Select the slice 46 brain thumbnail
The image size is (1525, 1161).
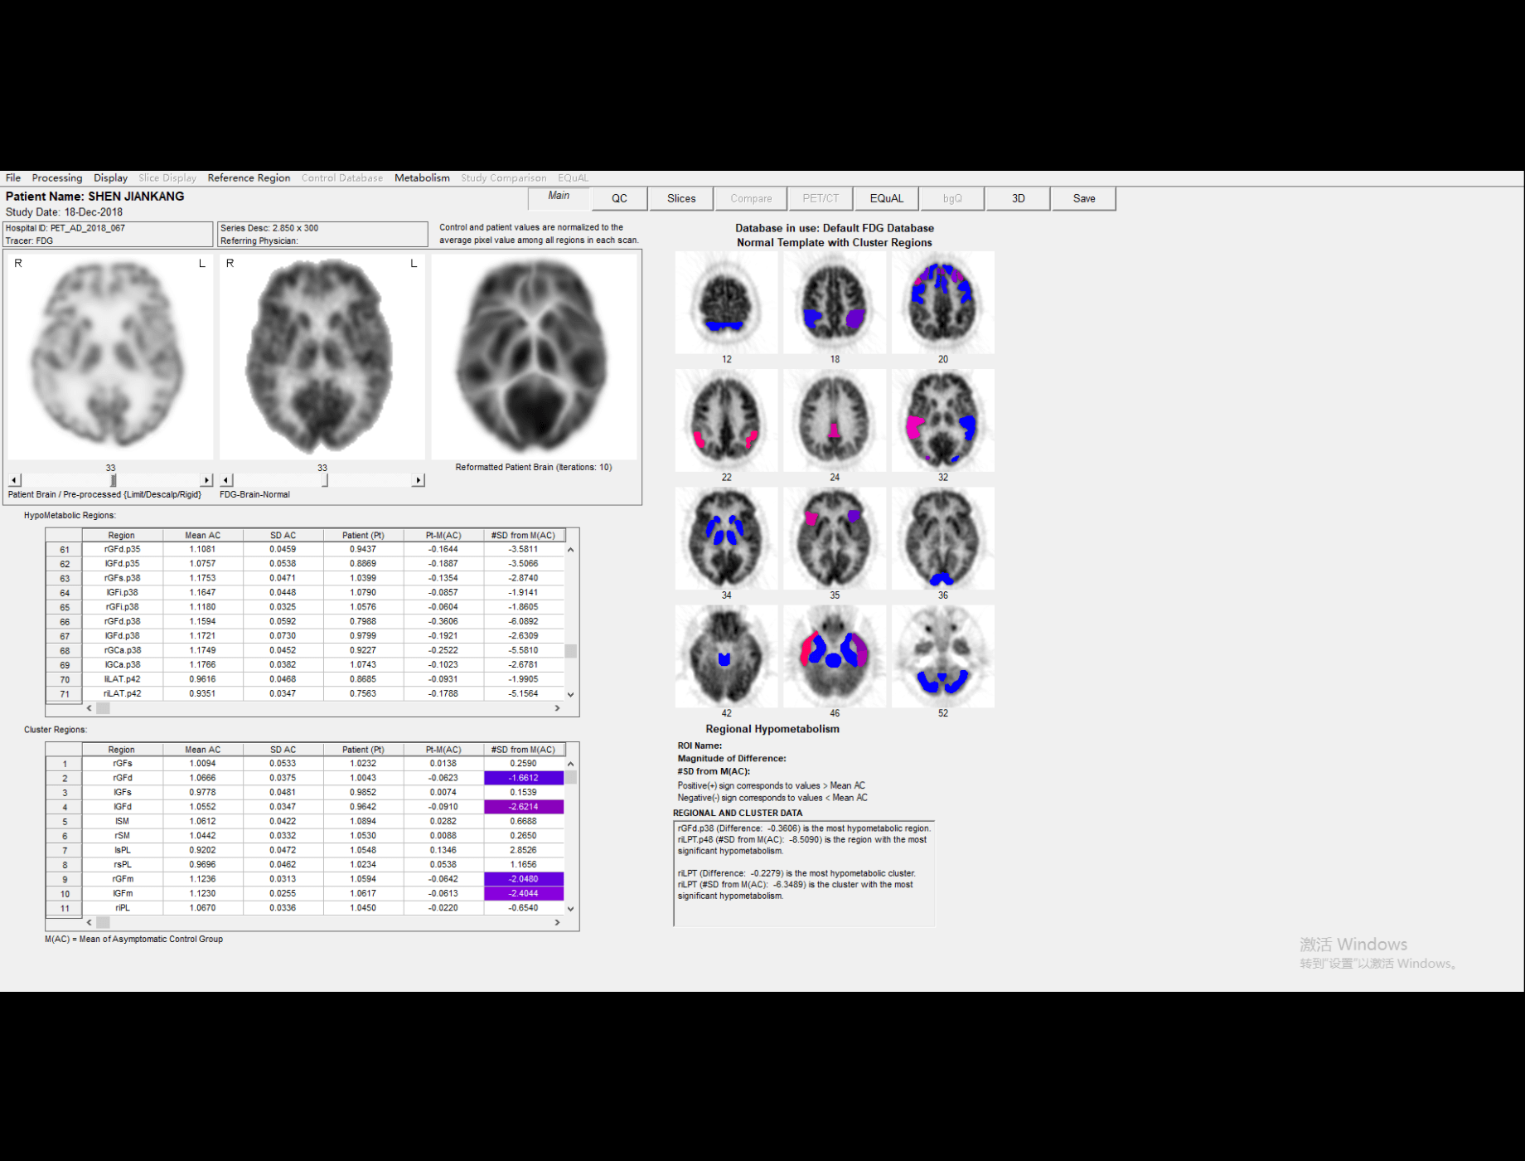click(834, 655)
